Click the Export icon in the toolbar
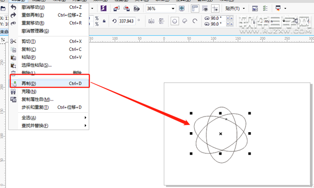The height and width of the screenshot is (188, 314). tap(126, 8)
